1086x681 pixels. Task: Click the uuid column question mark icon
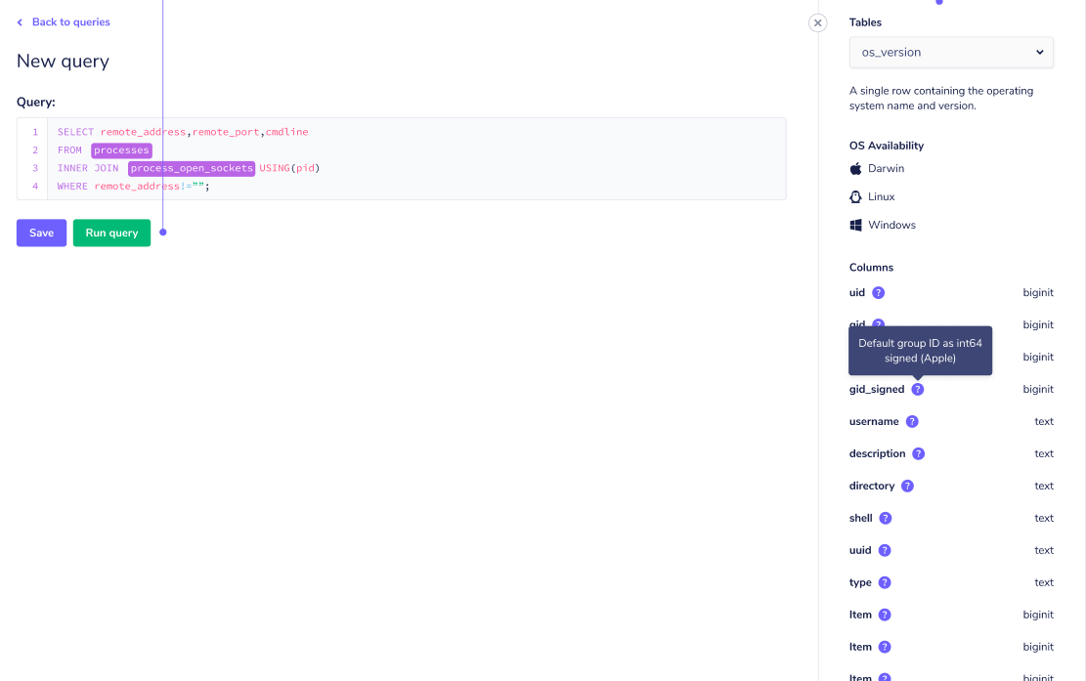point(885,550)
